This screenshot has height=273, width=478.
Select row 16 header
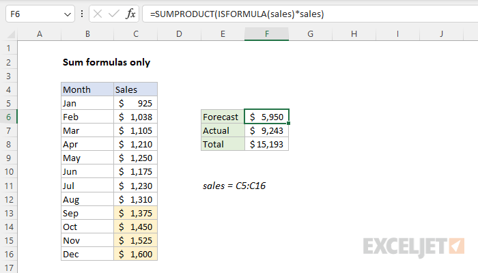[x=8, y=255]
